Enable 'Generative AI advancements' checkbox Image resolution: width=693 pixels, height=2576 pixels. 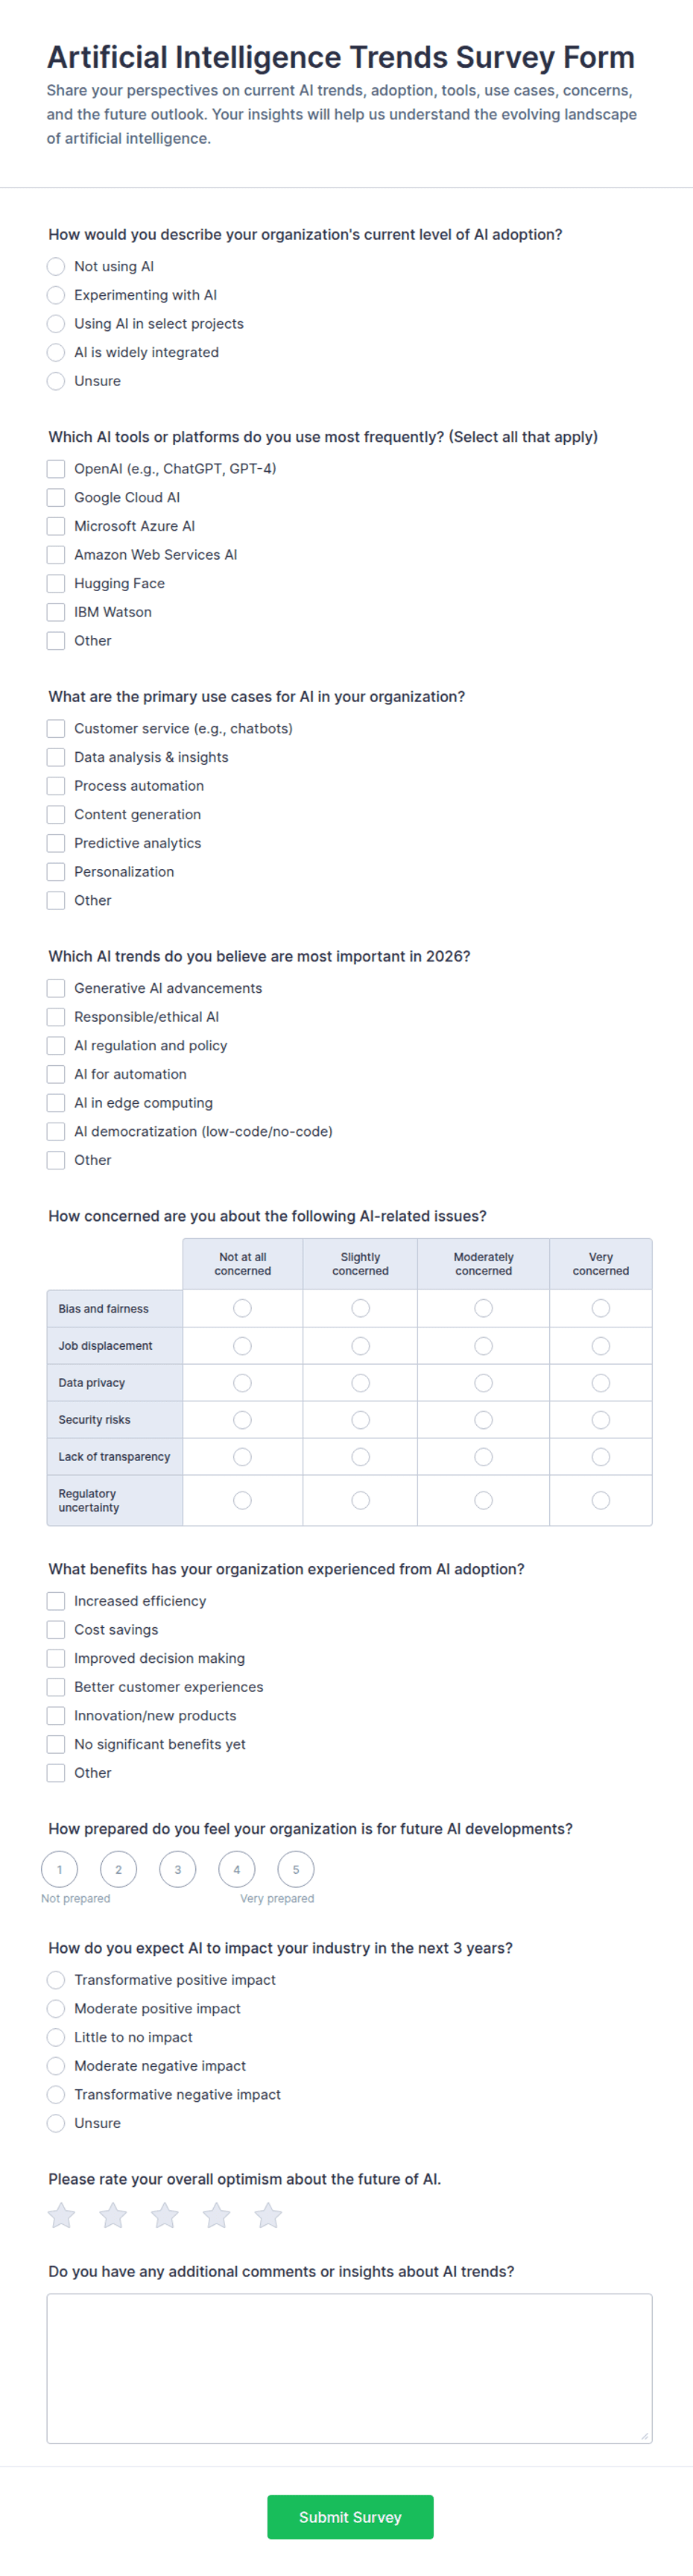pyautogui.click(x=56, y=988)
